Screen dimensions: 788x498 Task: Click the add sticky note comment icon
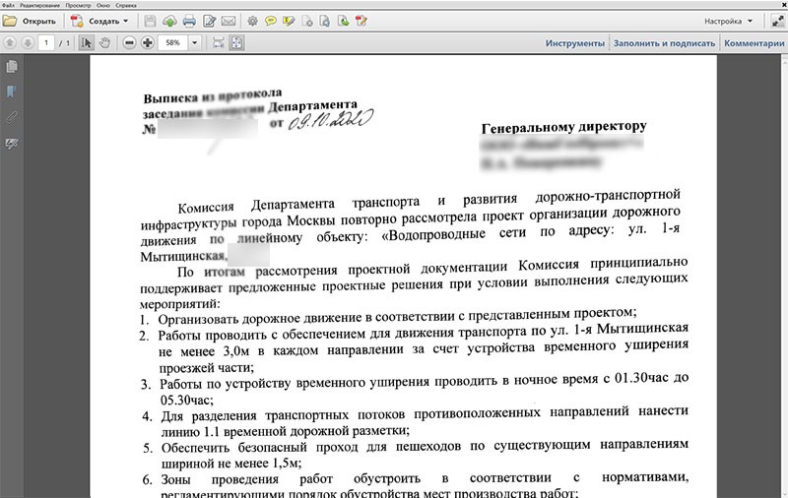tap(270, 21)
